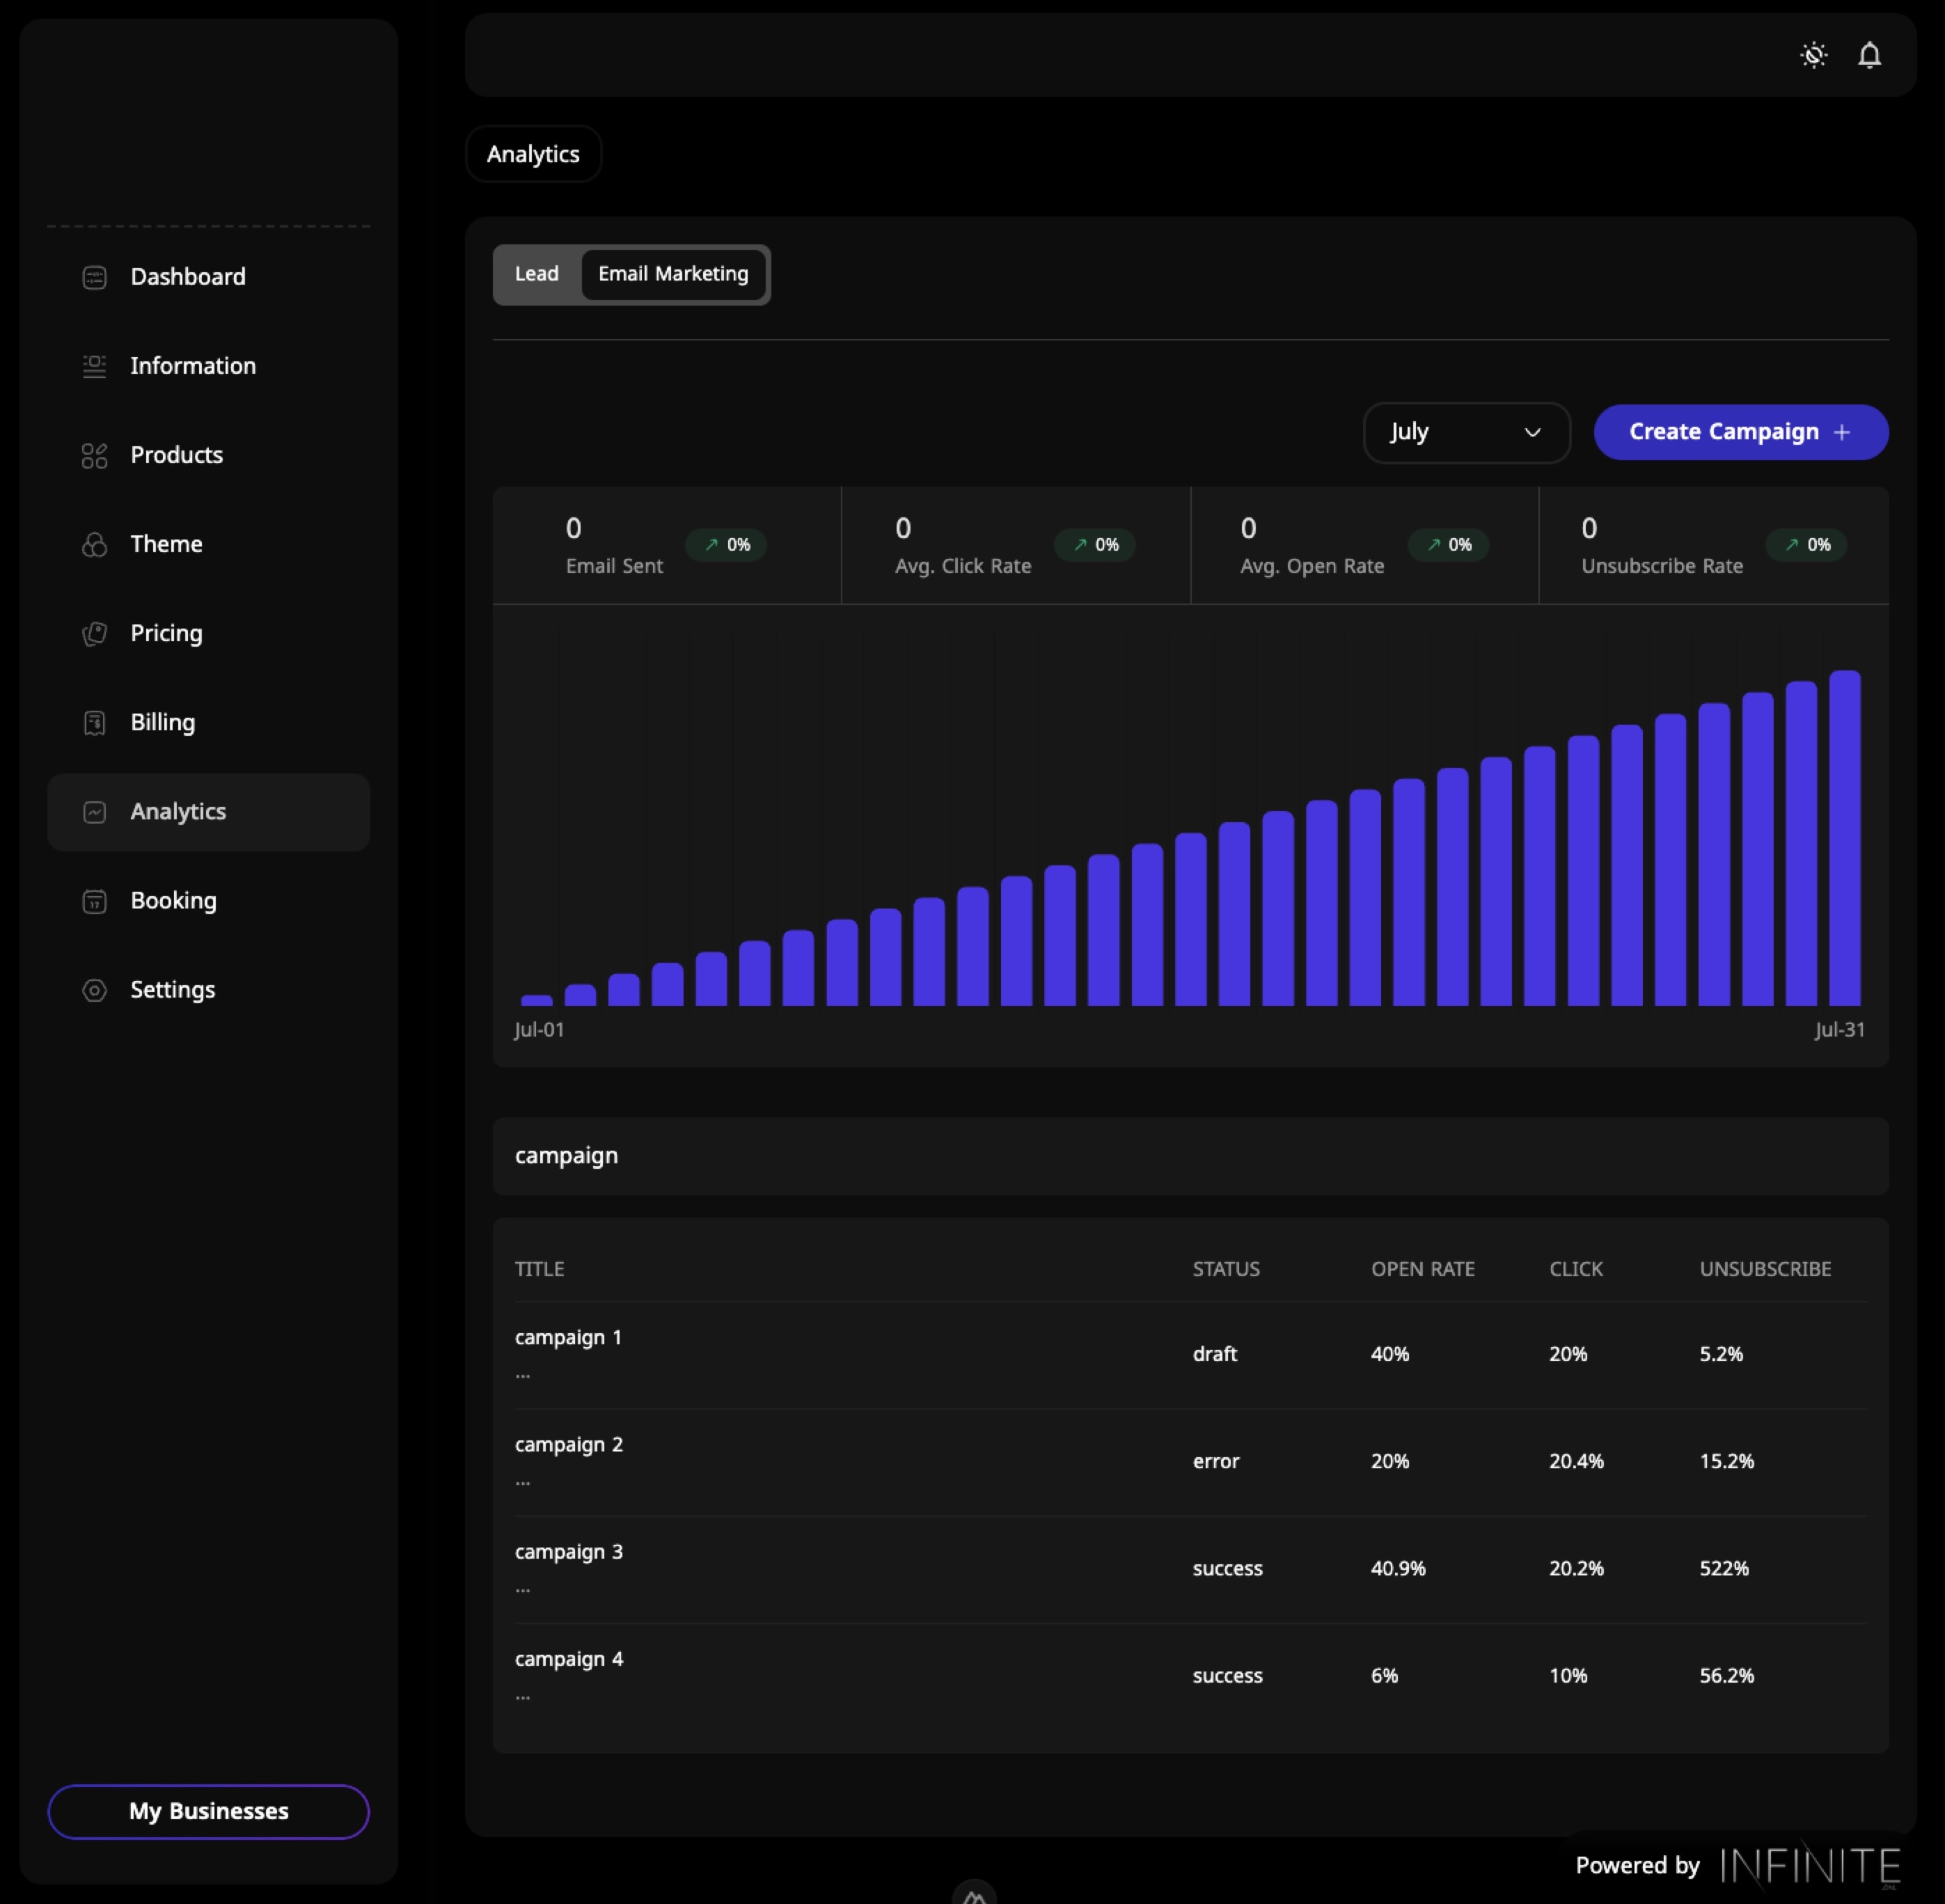
Task: Click the Products sidebar icon
Action: [94, 456]
